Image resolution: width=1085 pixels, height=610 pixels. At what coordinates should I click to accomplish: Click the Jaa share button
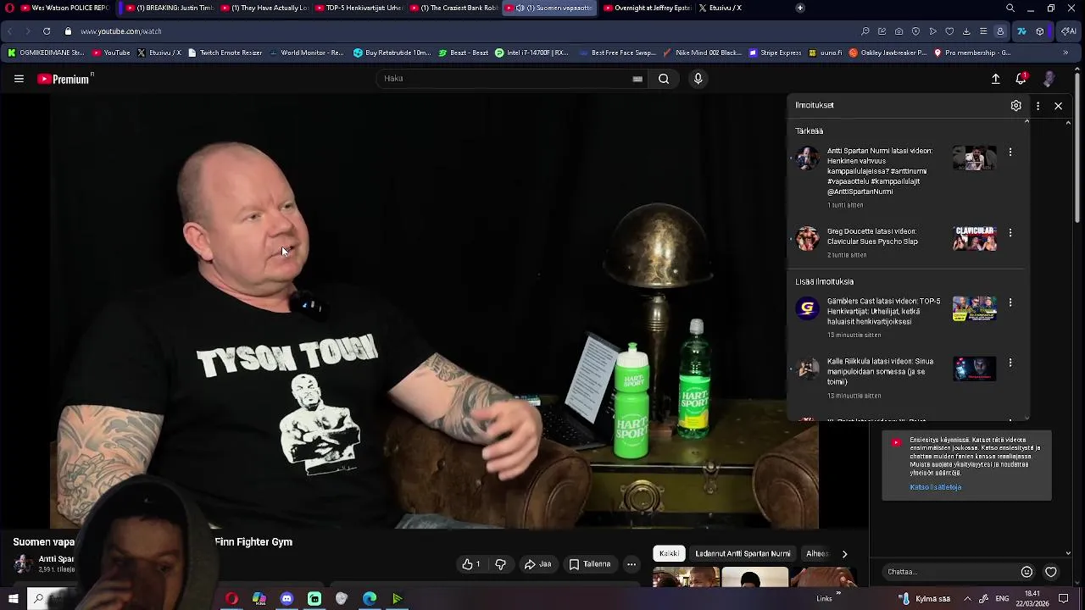tap(537, 564)
